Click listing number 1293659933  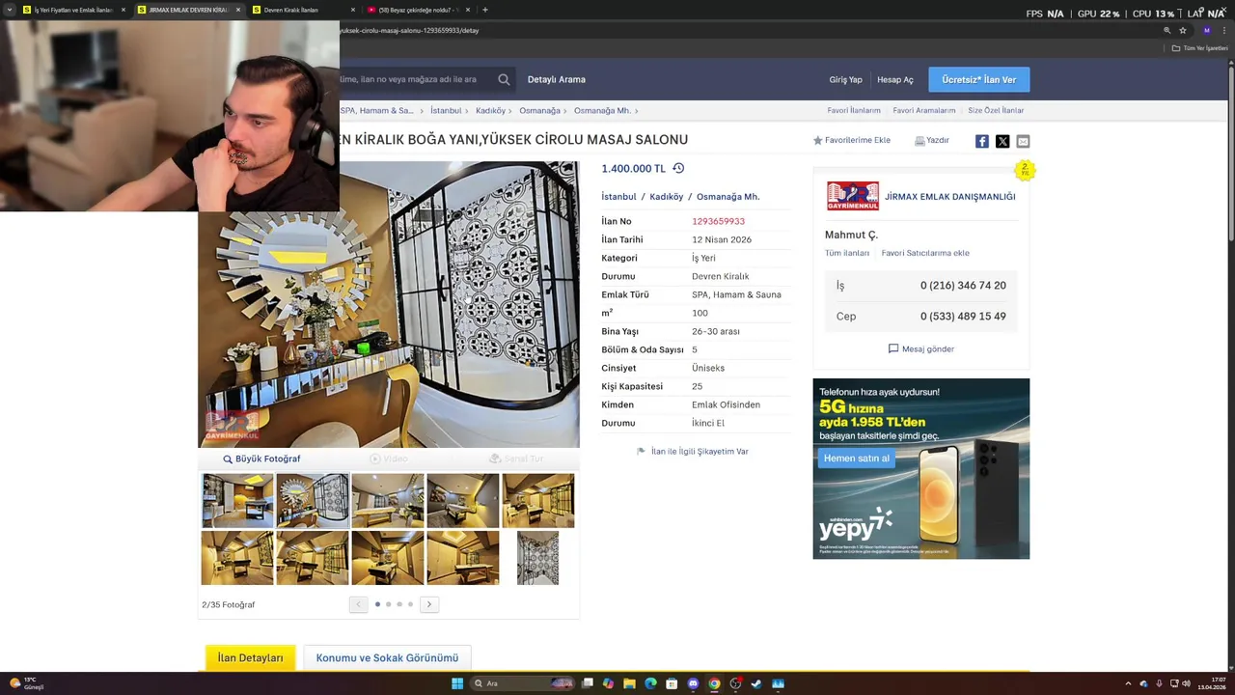pos(718,221)
